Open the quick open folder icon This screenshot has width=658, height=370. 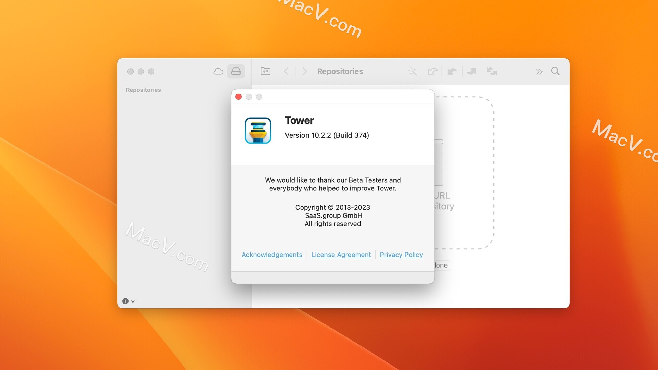click(266, 71)
